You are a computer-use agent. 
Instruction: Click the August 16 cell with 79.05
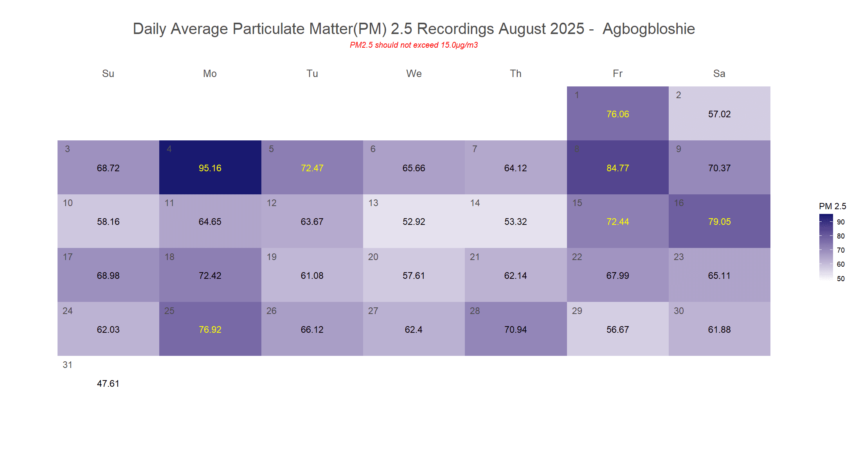point(719,221)
